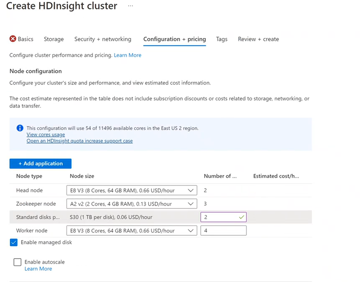Enable the autoscale checkbox
This screenshot has height=282, width=360.
(18, 262)
